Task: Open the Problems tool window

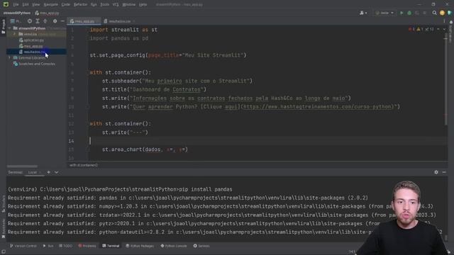Action: tap(87, 246)
